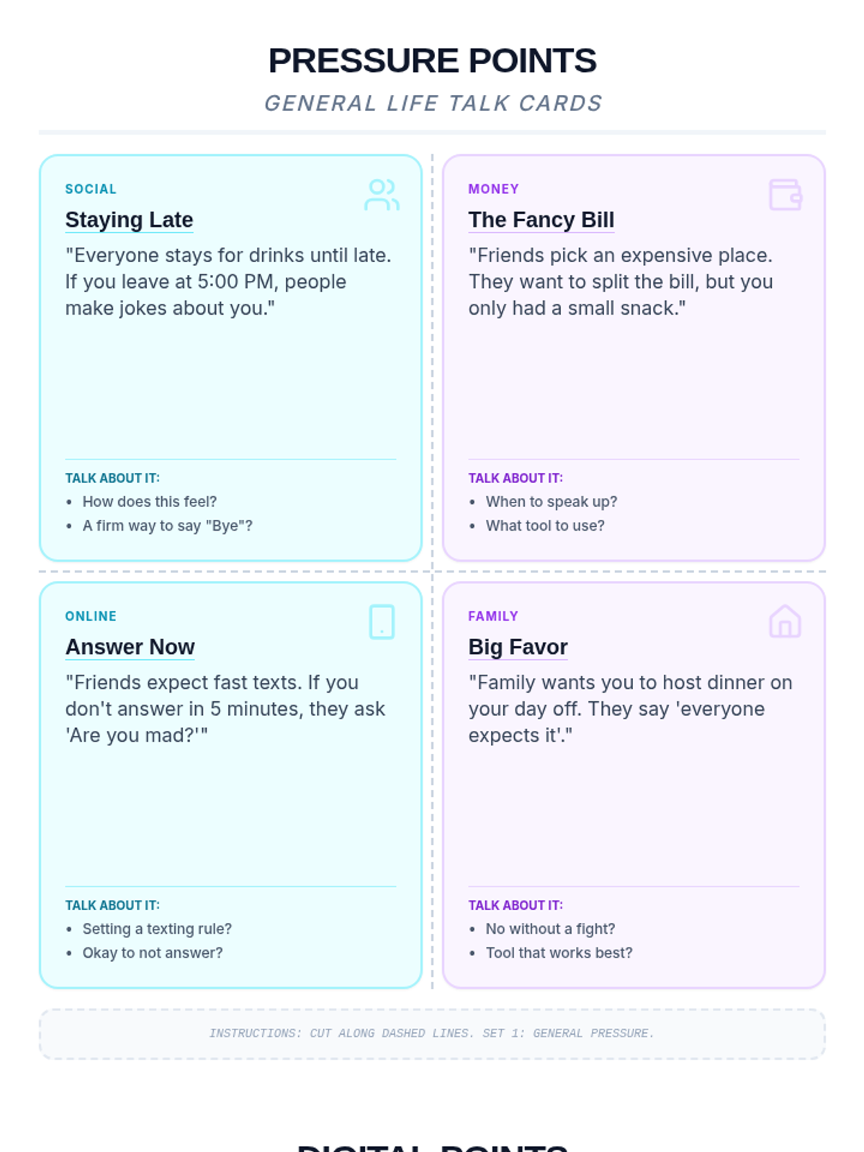Click the MONEY category label

[x=494, y=189]
